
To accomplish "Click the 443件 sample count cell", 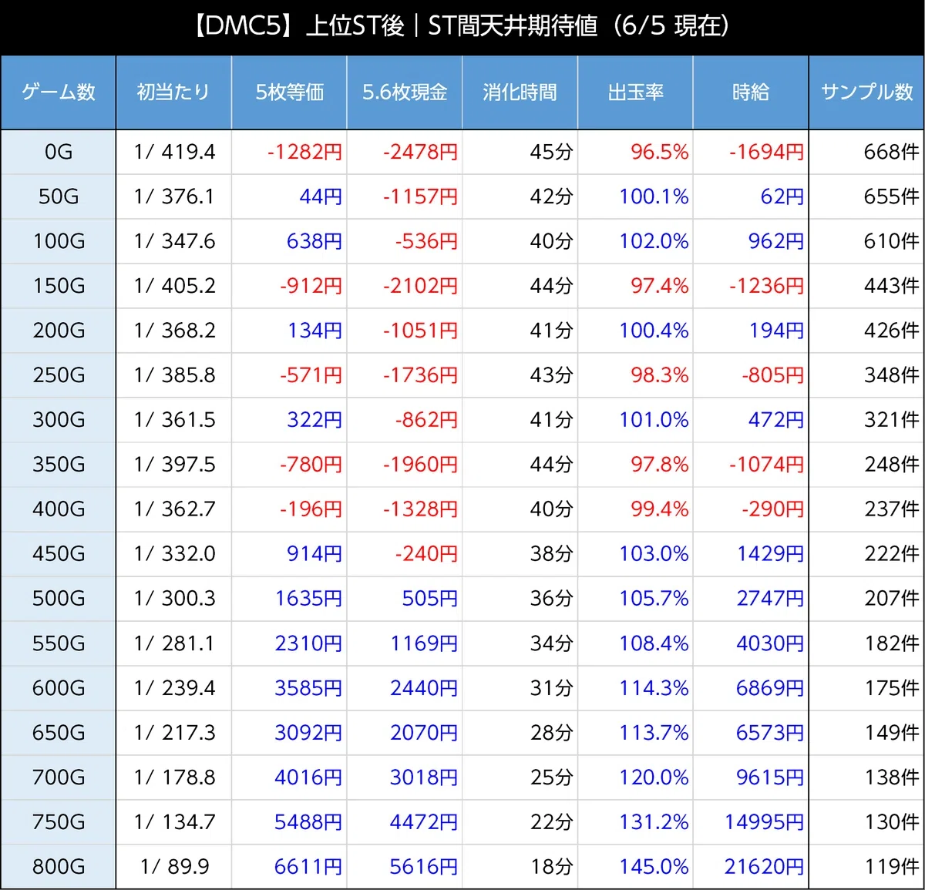I will [x=867, y=286].
